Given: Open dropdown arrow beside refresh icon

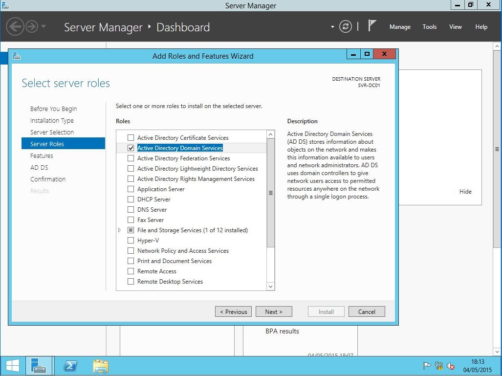Looking at the screenshot, I should (x=332, y=27).
